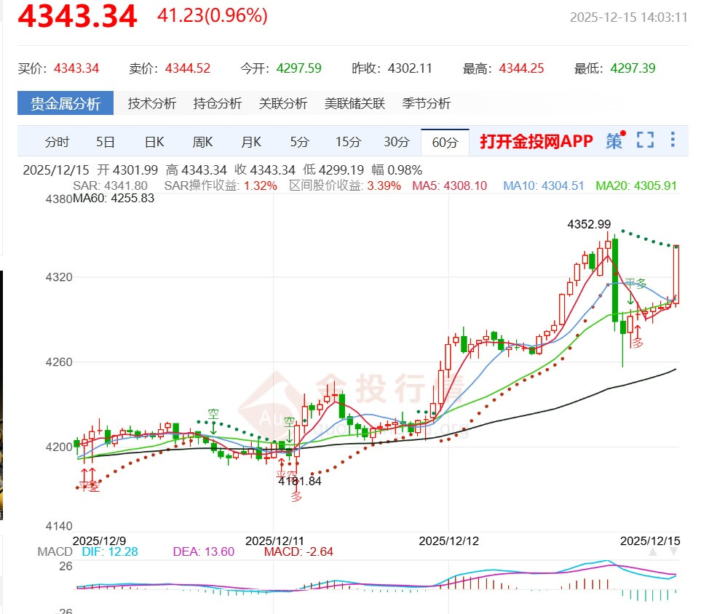Select the 30分 interval

click(395, 142)
